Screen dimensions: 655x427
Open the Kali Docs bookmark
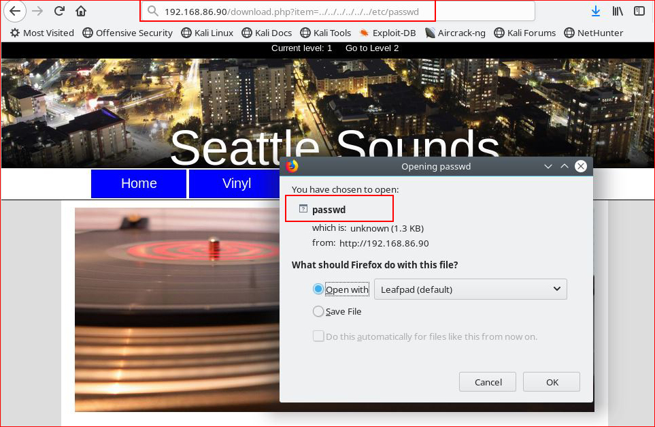coord(267,33)
